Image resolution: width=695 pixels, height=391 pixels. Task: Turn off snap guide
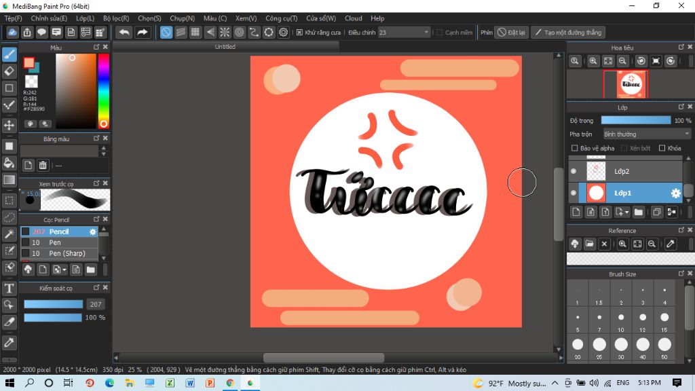pyautogui.click(x=166, y=33)
